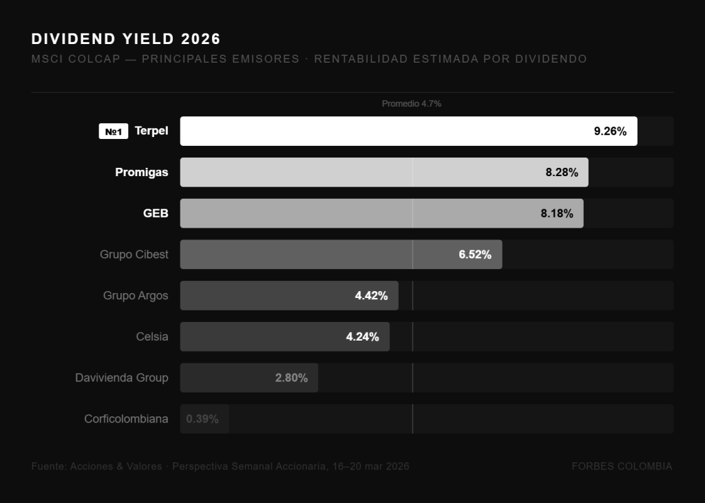Select the Grupo Argos 4.42% bar
This screenshot has width=705, height=503.
(x=289, y=296)
